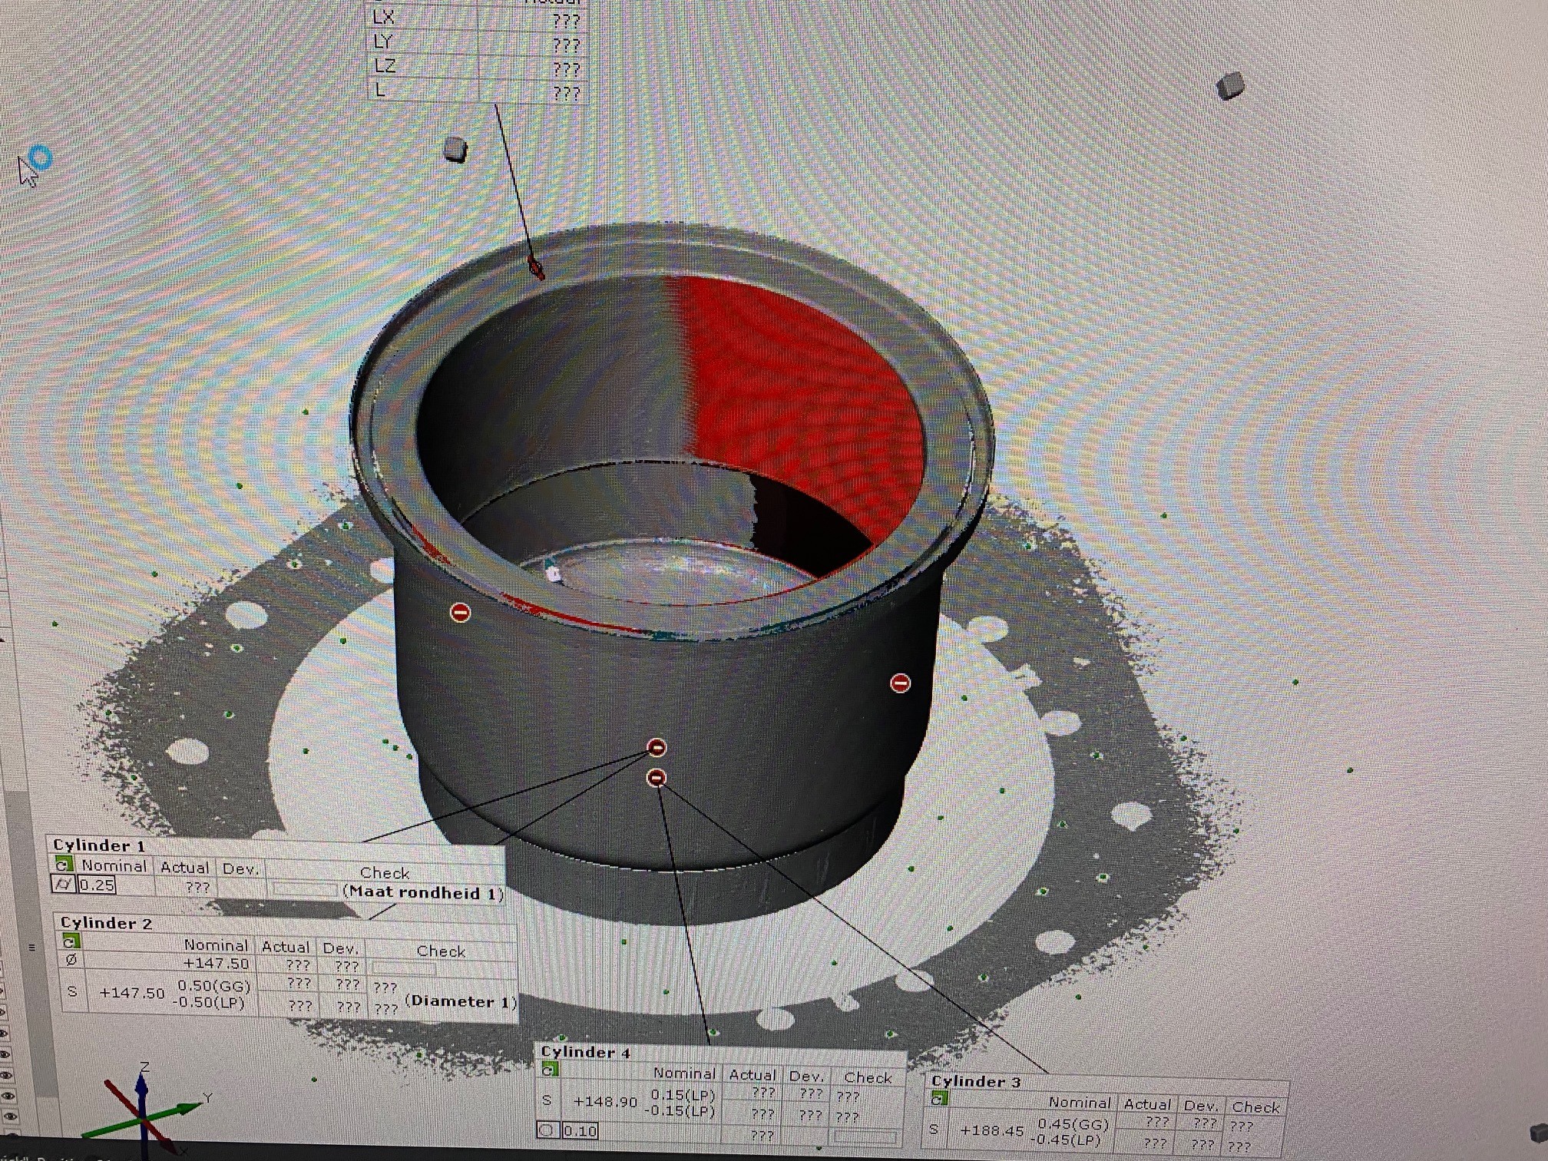Screen dimensions: 1548x1161
Task: Select the upper red minus marker at the cylinder's front center
Action: point(657,747)
